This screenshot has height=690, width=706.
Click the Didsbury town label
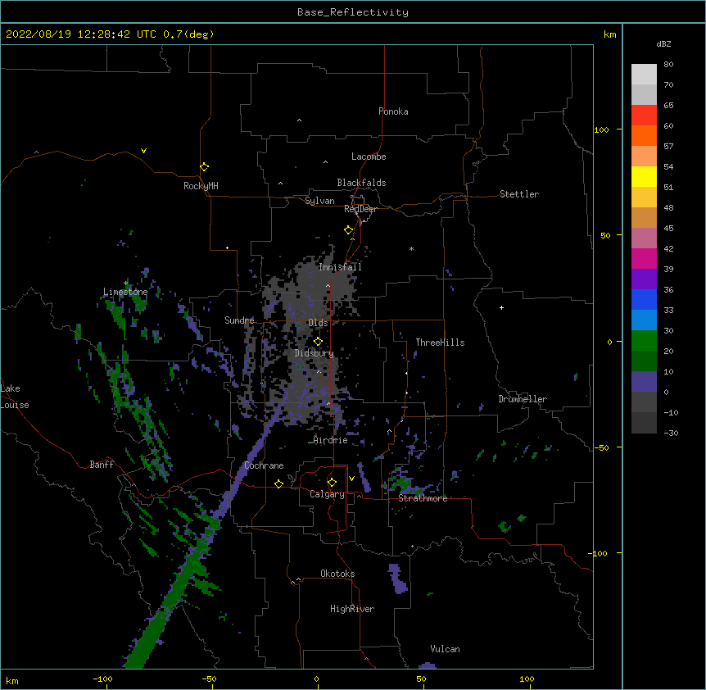tap(315, 353)
